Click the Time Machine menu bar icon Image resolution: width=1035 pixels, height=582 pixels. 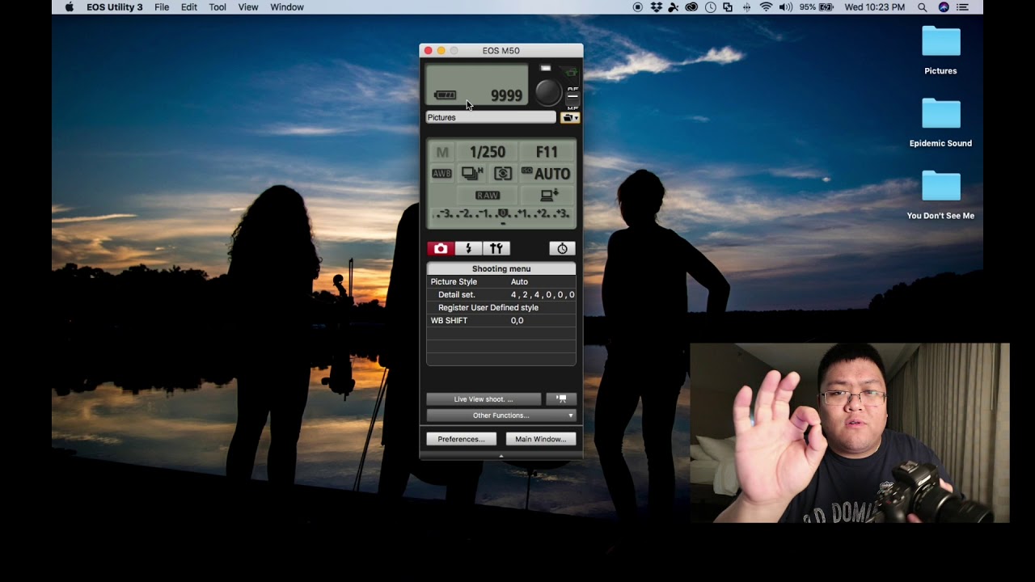710,7
